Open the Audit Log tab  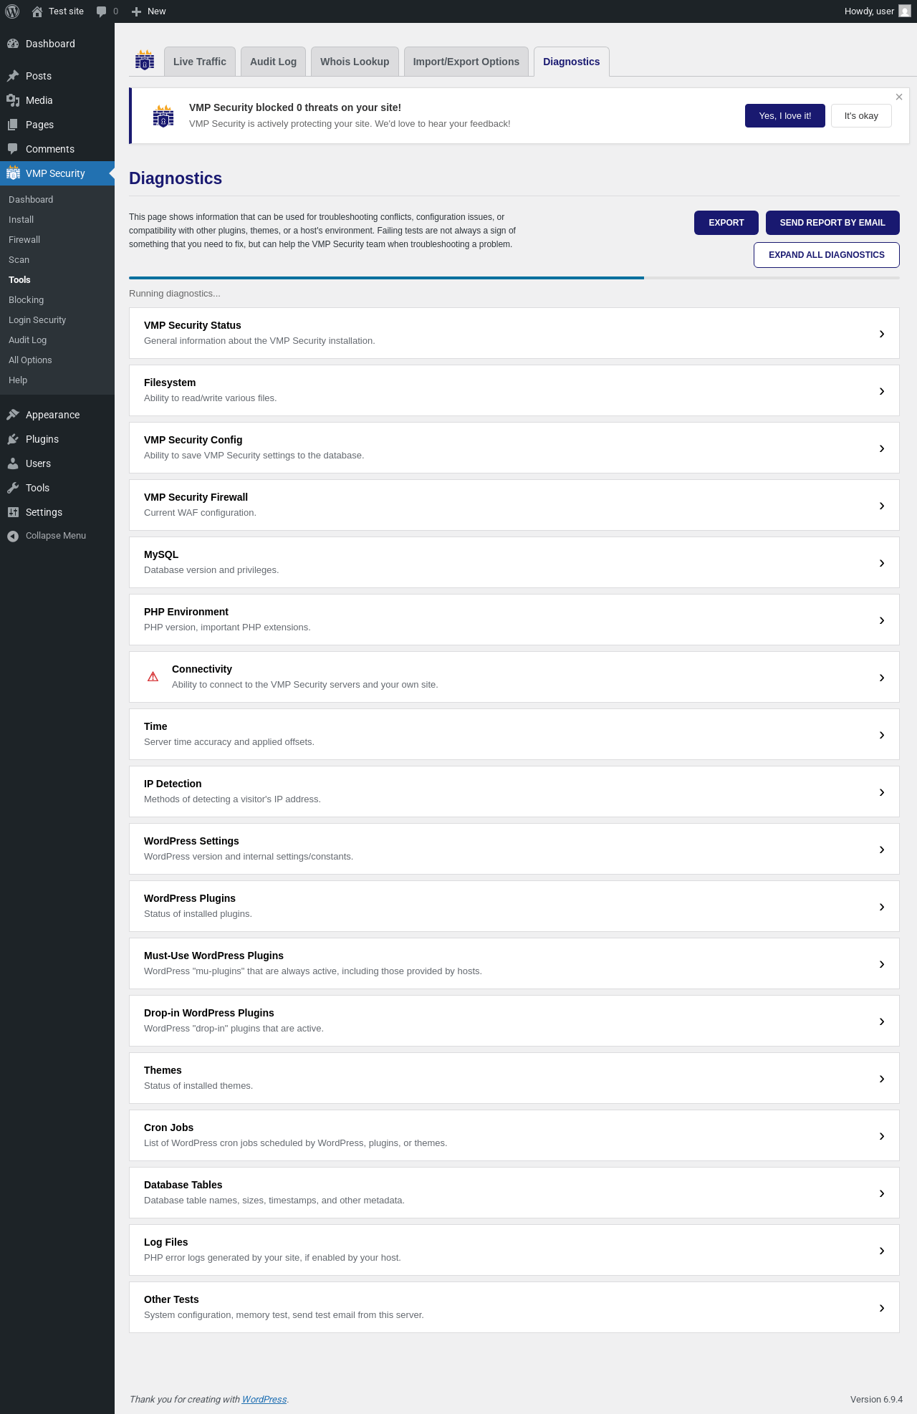273,62
